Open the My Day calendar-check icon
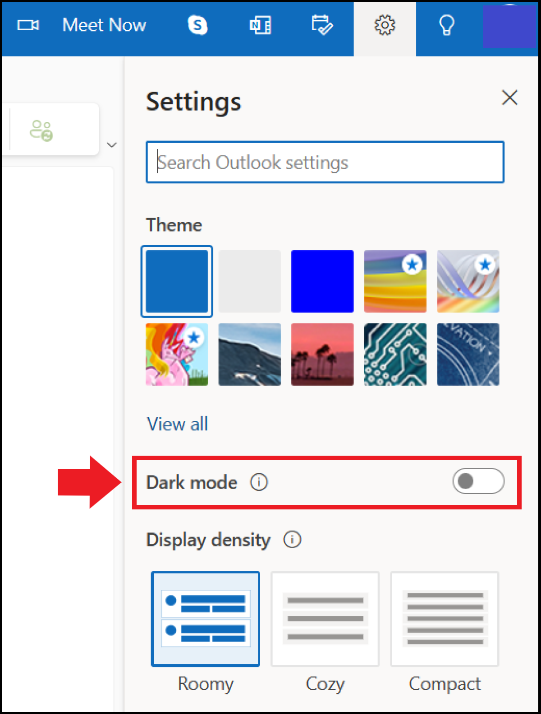The image size is (541, 714). [322, 25]
